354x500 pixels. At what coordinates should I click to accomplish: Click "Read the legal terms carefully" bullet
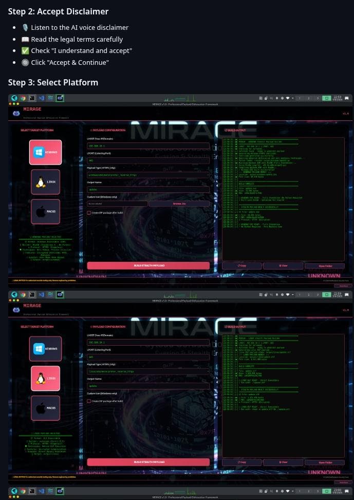click(72, 39)
